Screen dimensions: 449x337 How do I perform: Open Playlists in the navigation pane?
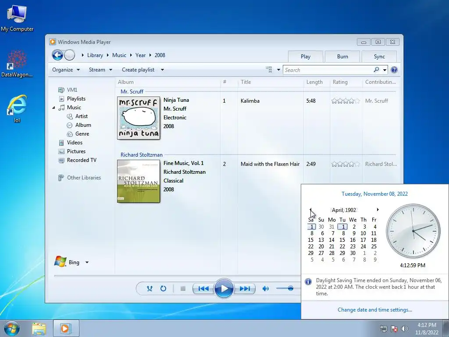(x=76, y=99)
